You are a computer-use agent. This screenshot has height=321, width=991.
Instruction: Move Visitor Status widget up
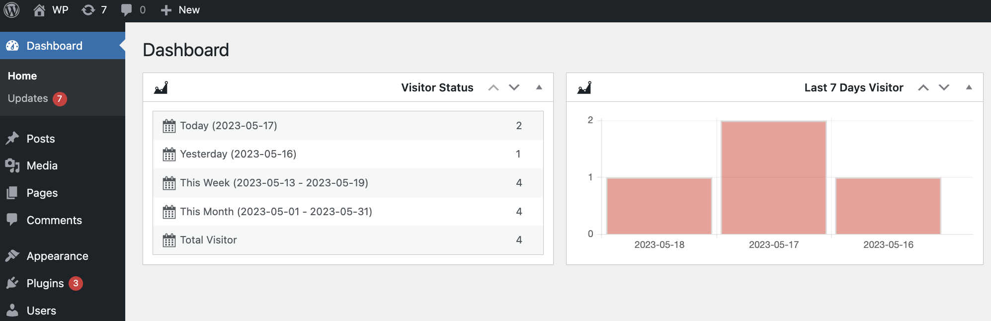(x=493, y=87)
